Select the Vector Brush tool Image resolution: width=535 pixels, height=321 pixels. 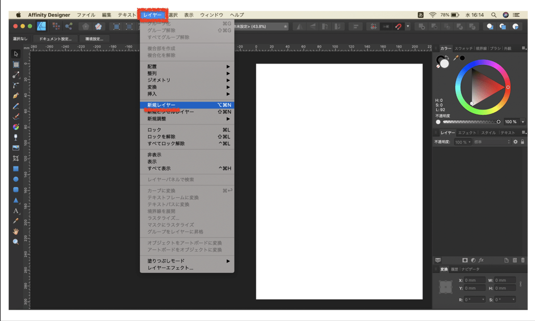(x=16, y=117)
